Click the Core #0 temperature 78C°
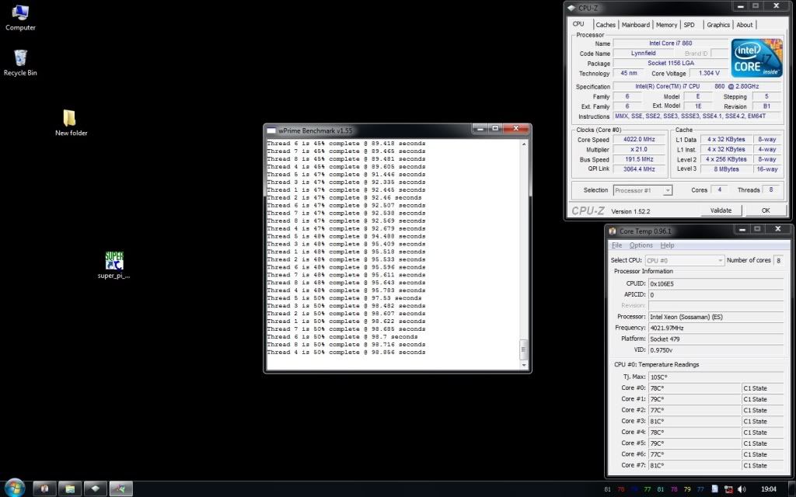 tap(694, 388)
